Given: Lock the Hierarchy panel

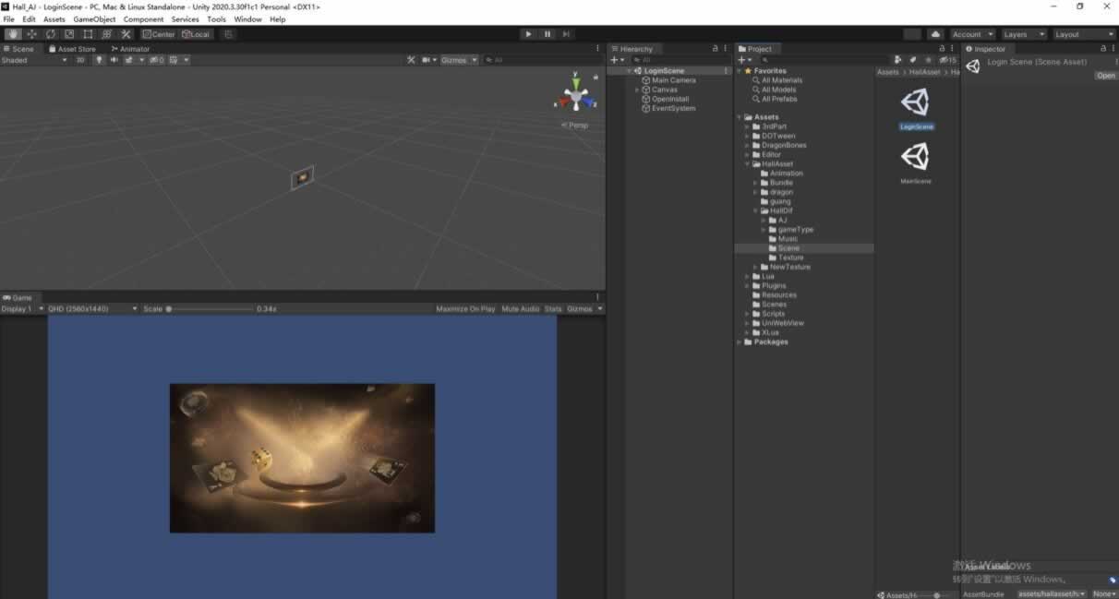Looking at the screenshot, I should click(x=715, y=49).
